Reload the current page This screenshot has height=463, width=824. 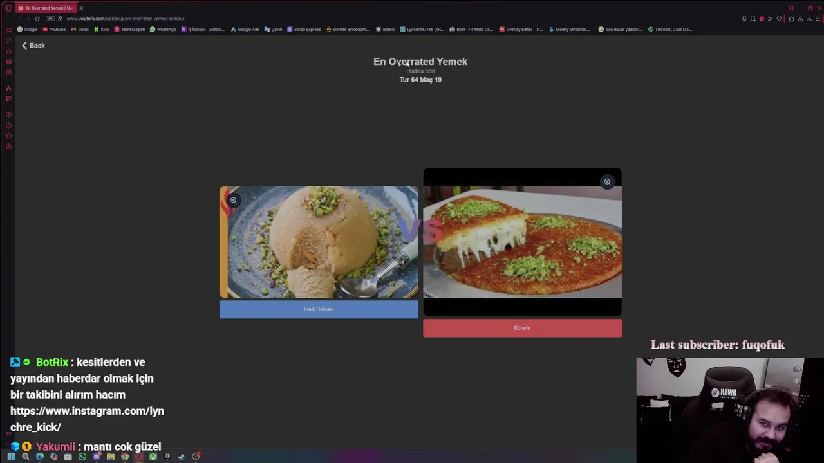click(x=37, y=19)
